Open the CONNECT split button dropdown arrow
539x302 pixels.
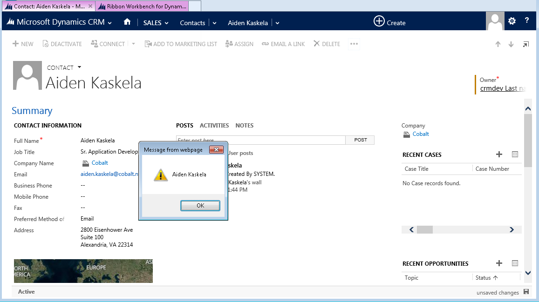tap(133, 44)
